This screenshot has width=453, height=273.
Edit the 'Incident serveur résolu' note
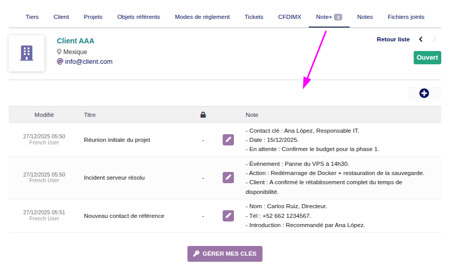coord(228,178)
